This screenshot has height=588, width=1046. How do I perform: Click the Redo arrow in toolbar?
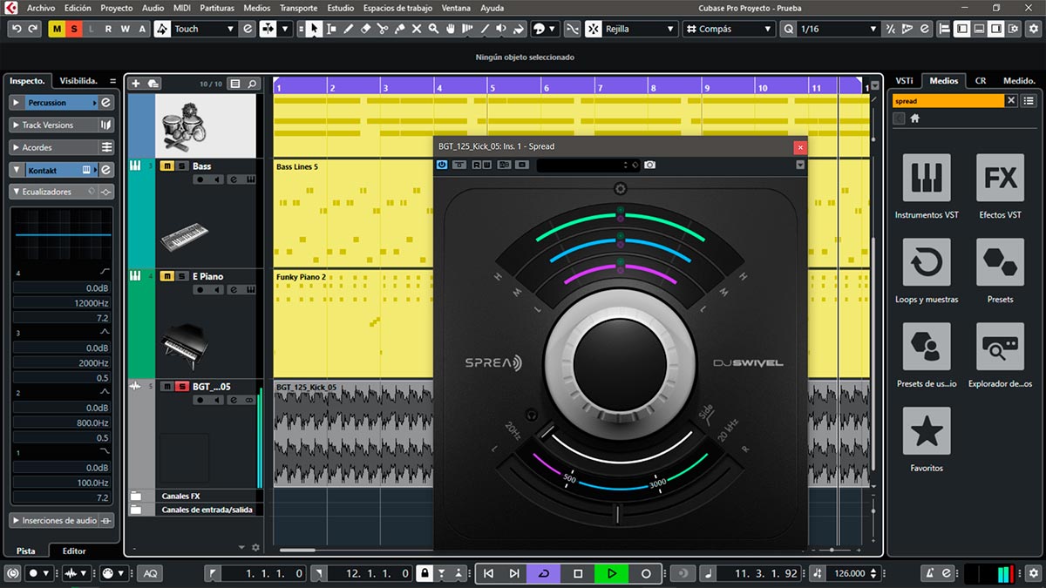33,29
